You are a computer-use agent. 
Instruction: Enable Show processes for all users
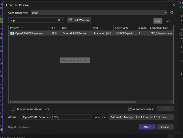pyautogui.click(x=13, y=109)
